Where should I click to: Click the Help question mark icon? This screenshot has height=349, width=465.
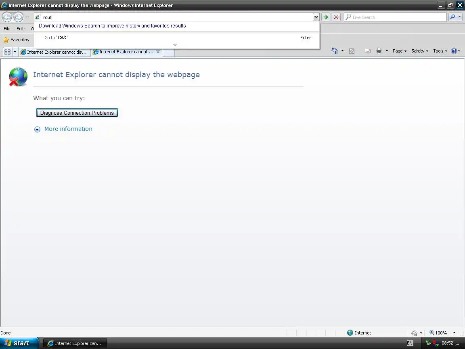click(x=454, y=51)
